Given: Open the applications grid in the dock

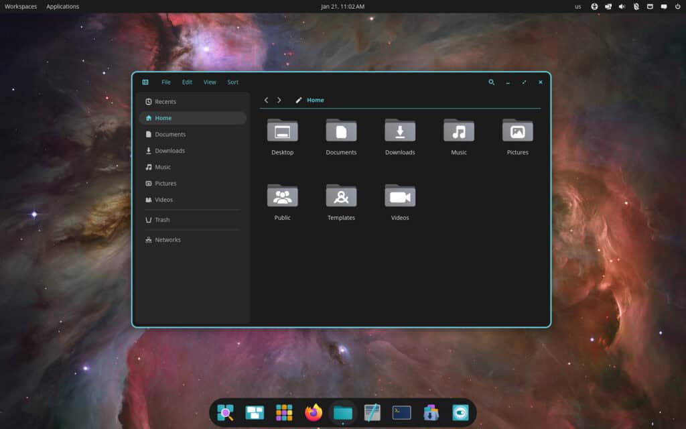Looking at the screenshot, I should (x=284, y=413).
